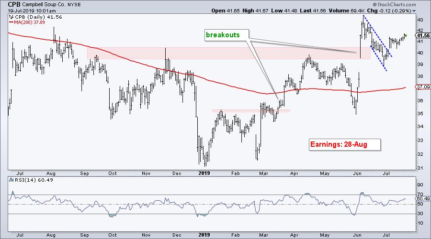Click the Dec label under the price chart
Image resolution: width=431 pixels, height=239 pixels.
point(176,174)
